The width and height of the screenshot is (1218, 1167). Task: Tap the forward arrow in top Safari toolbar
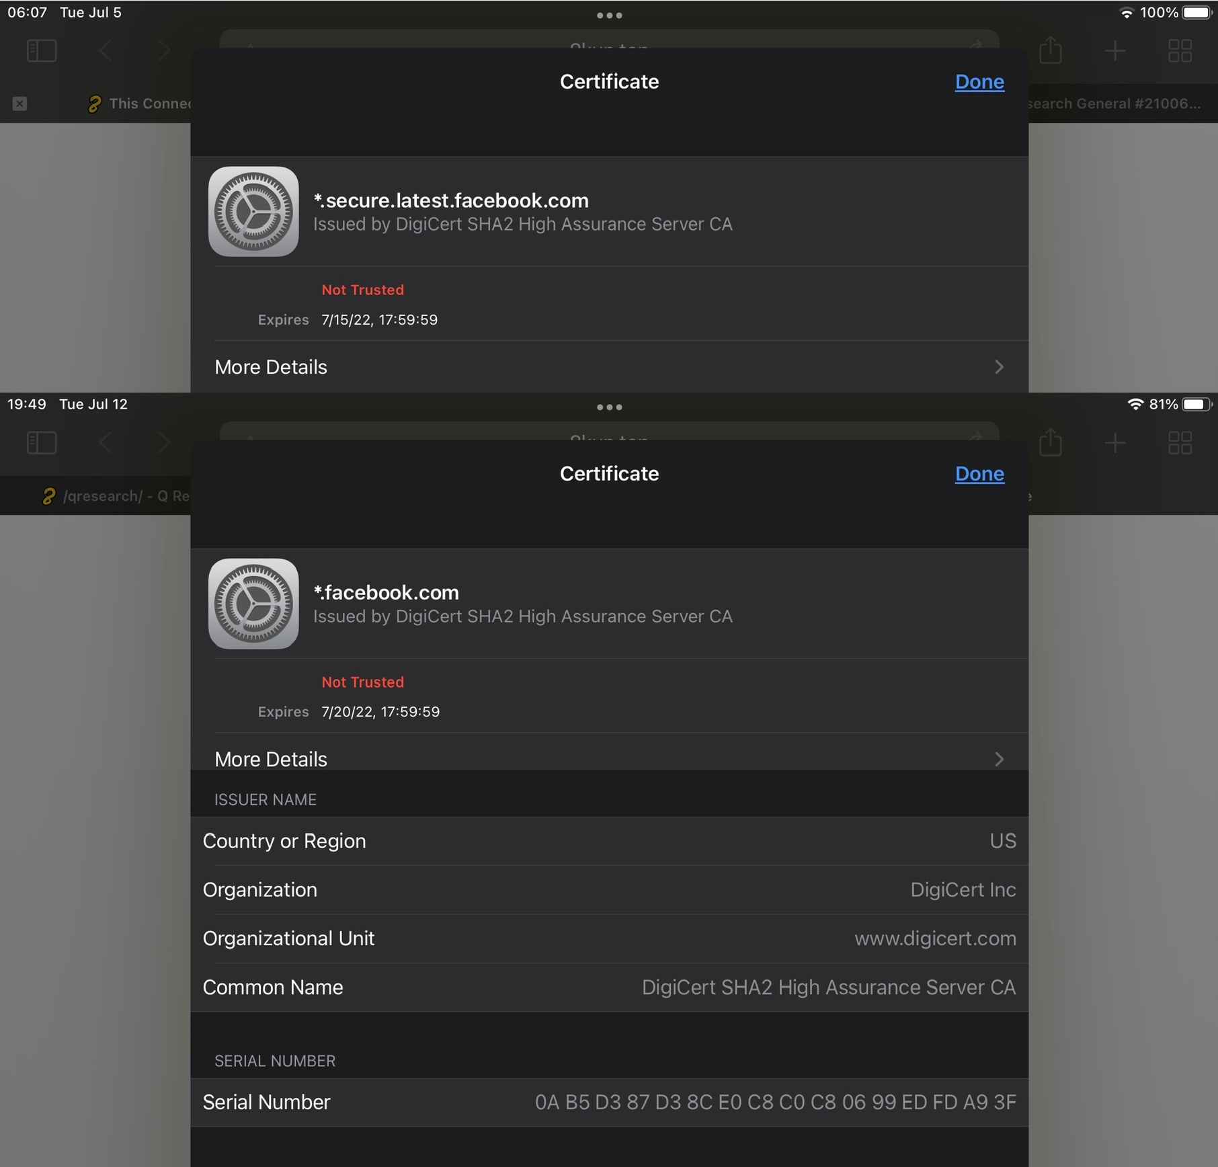tap(163, 51)
